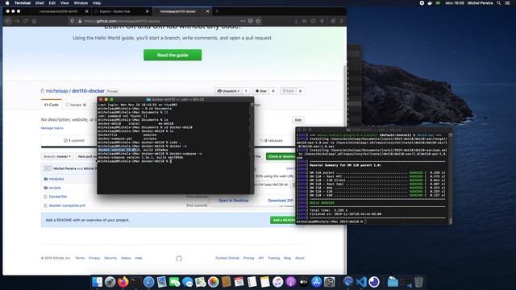Click the repository Edit button

pyautogui.click(x=298, y=120)
